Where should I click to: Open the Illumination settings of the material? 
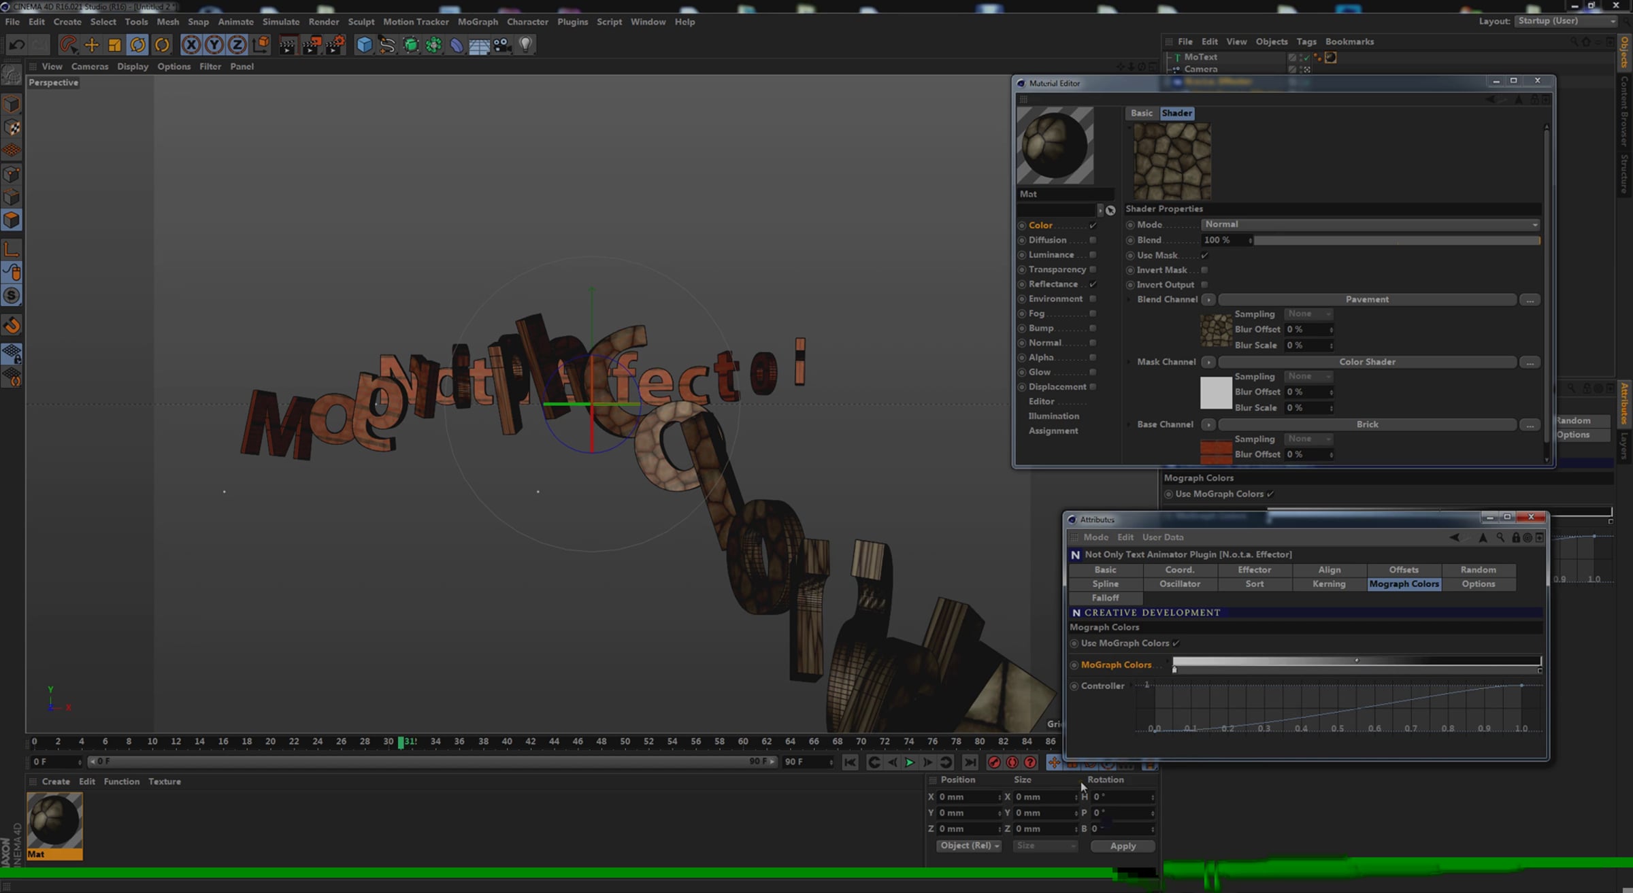tap(1053, 416)
